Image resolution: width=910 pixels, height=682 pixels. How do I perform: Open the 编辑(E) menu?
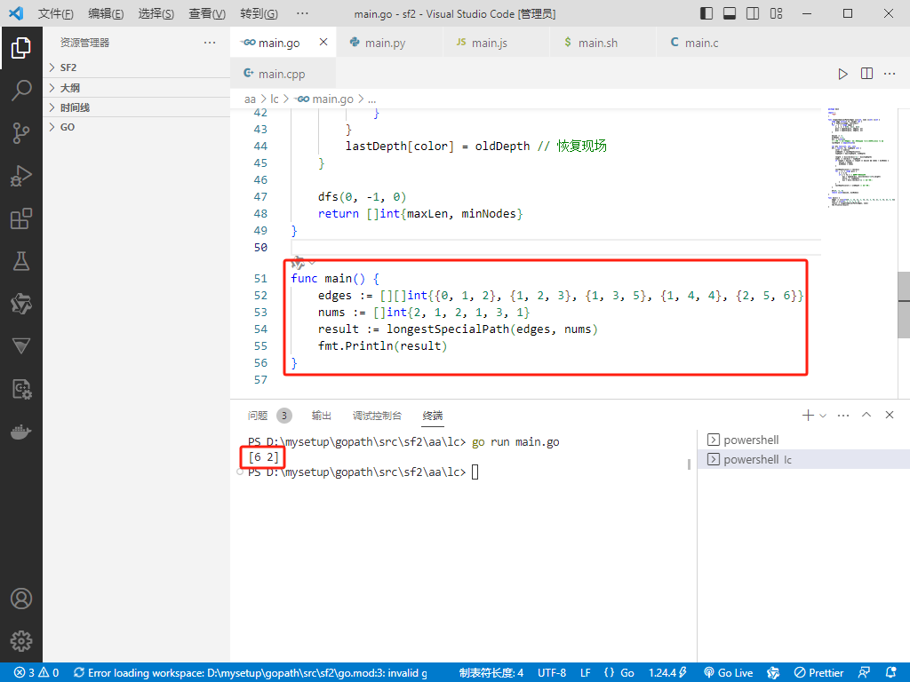tap(106, 13)
